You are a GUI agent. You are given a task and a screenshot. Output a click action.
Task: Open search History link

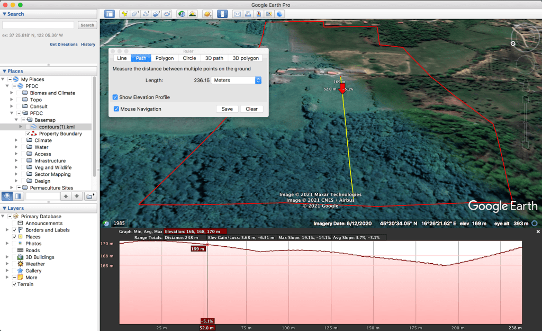coord(88,44)
